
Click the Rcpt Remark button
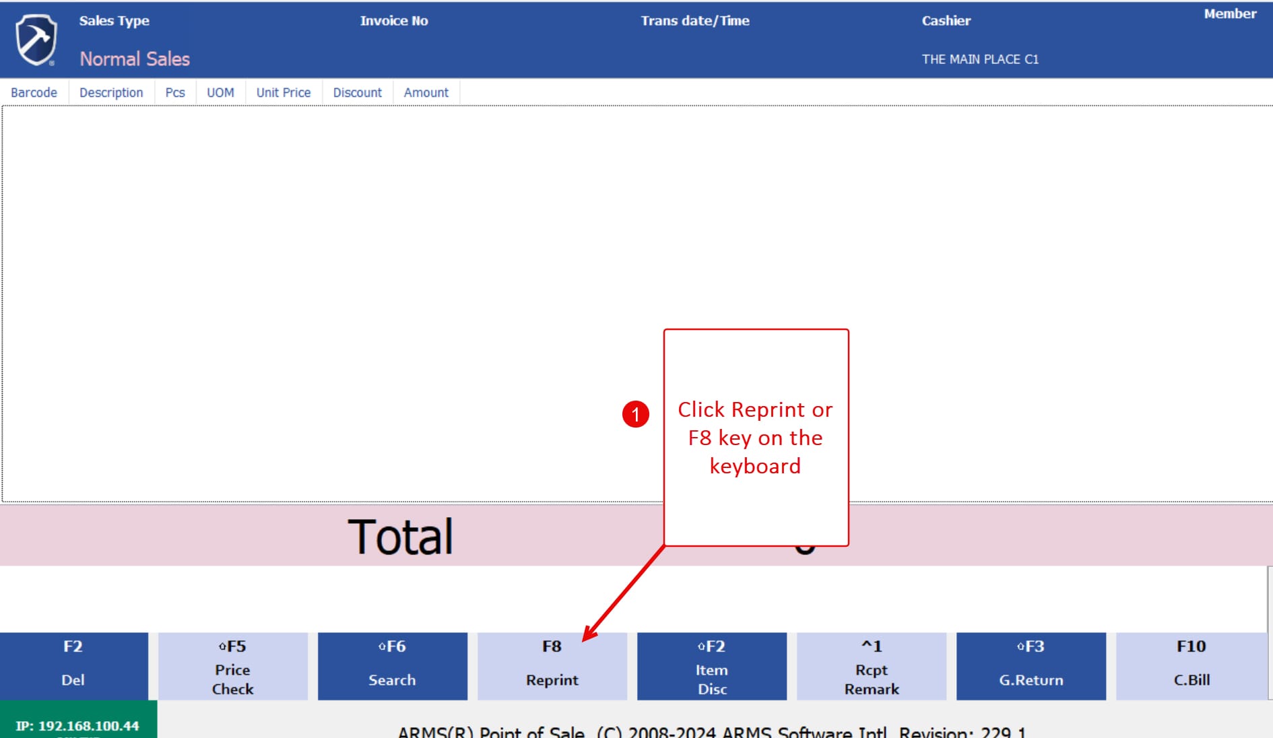click(871, 667)
